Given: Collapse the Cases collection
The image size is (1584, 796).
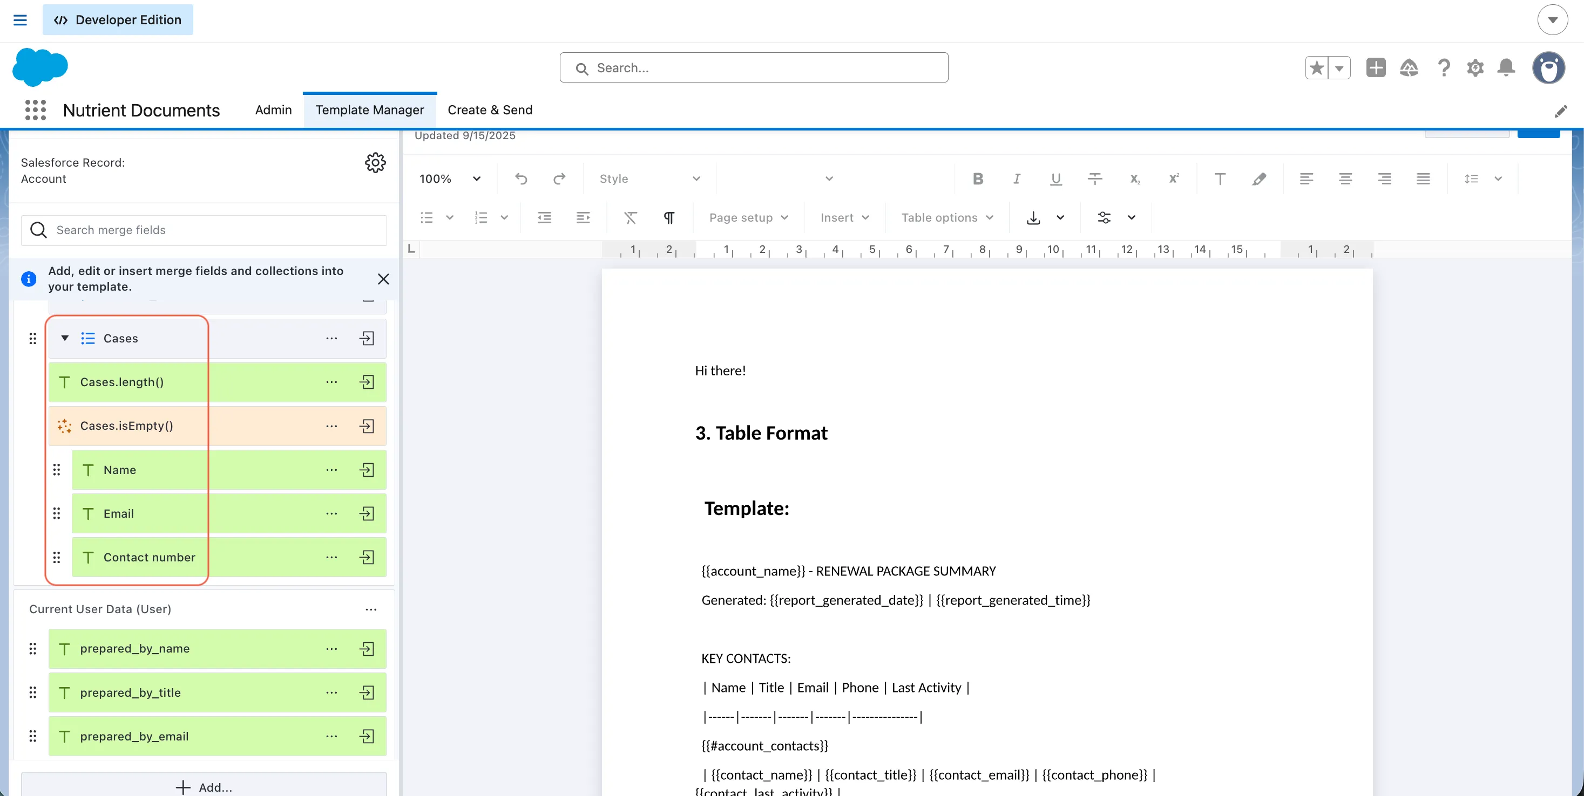Looking at the screenshot, I should pyautogui.click(x=65, y=339).
